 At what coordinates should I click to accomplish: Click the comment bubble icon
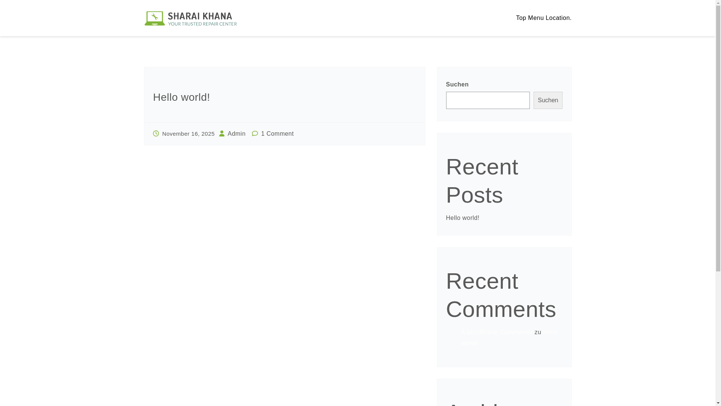(x=255, y=133)
